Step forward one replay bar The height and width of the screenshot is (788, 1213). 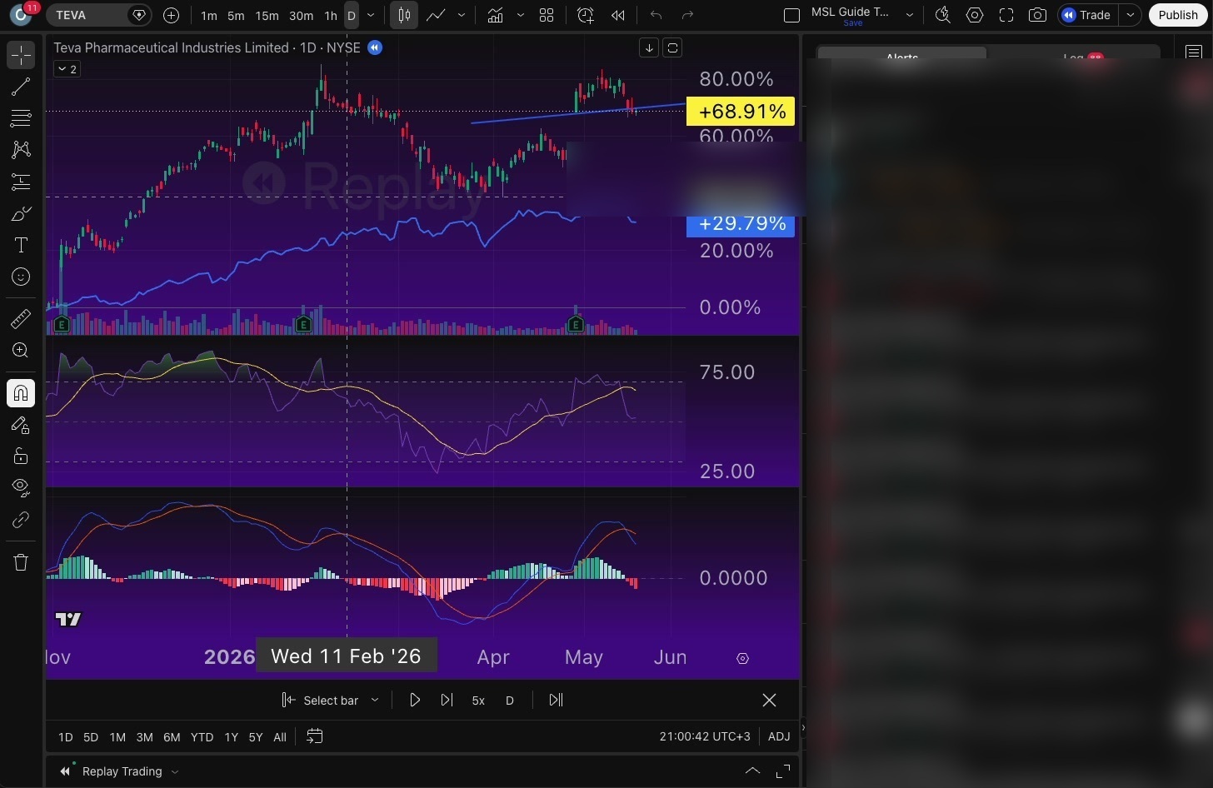447,701
